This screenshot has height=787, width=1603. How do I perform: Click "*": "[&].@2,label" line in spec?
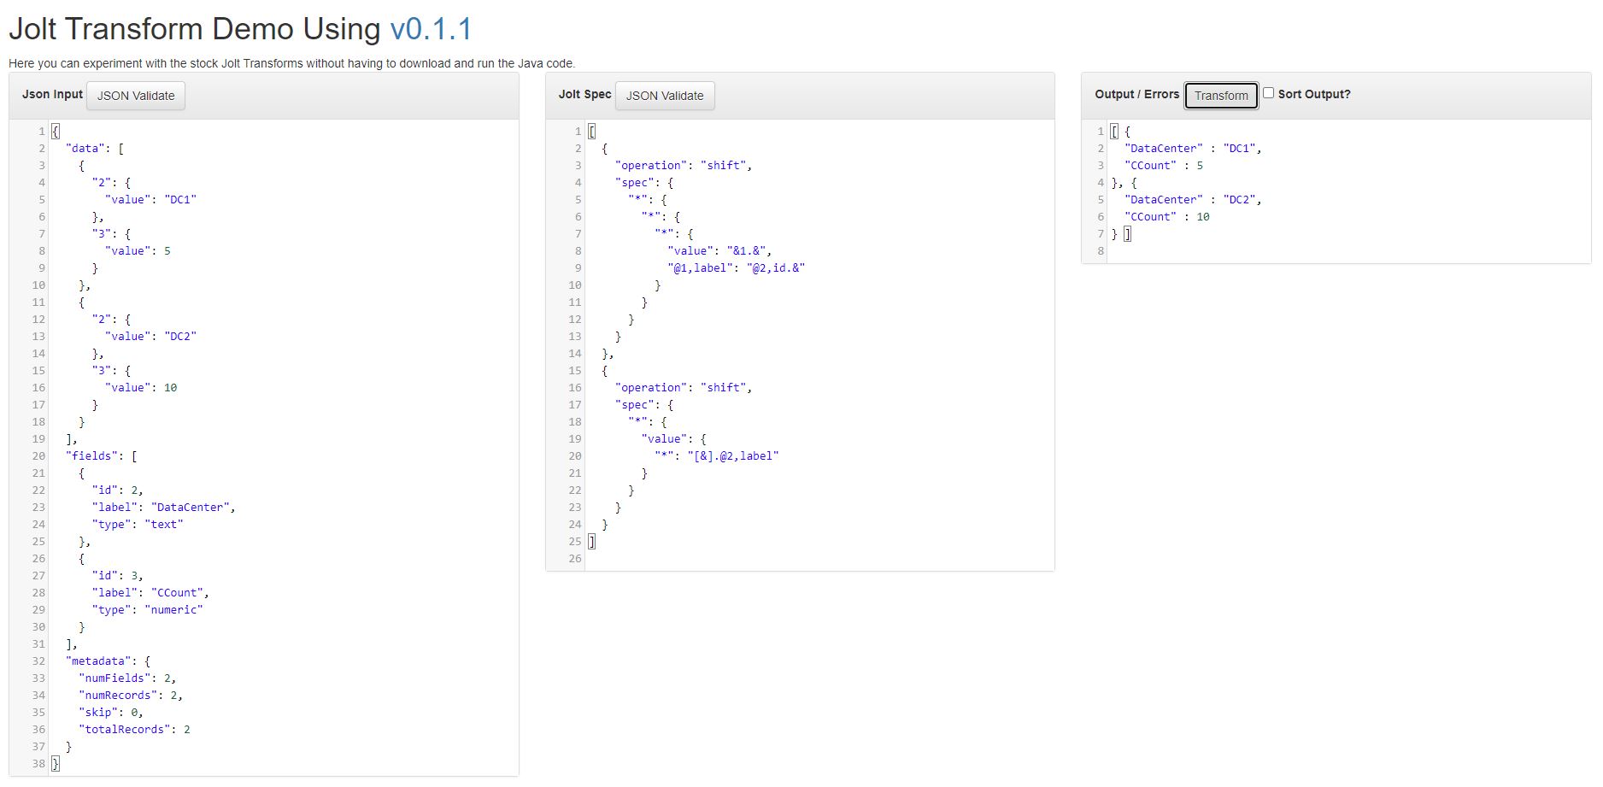point(717,455)
